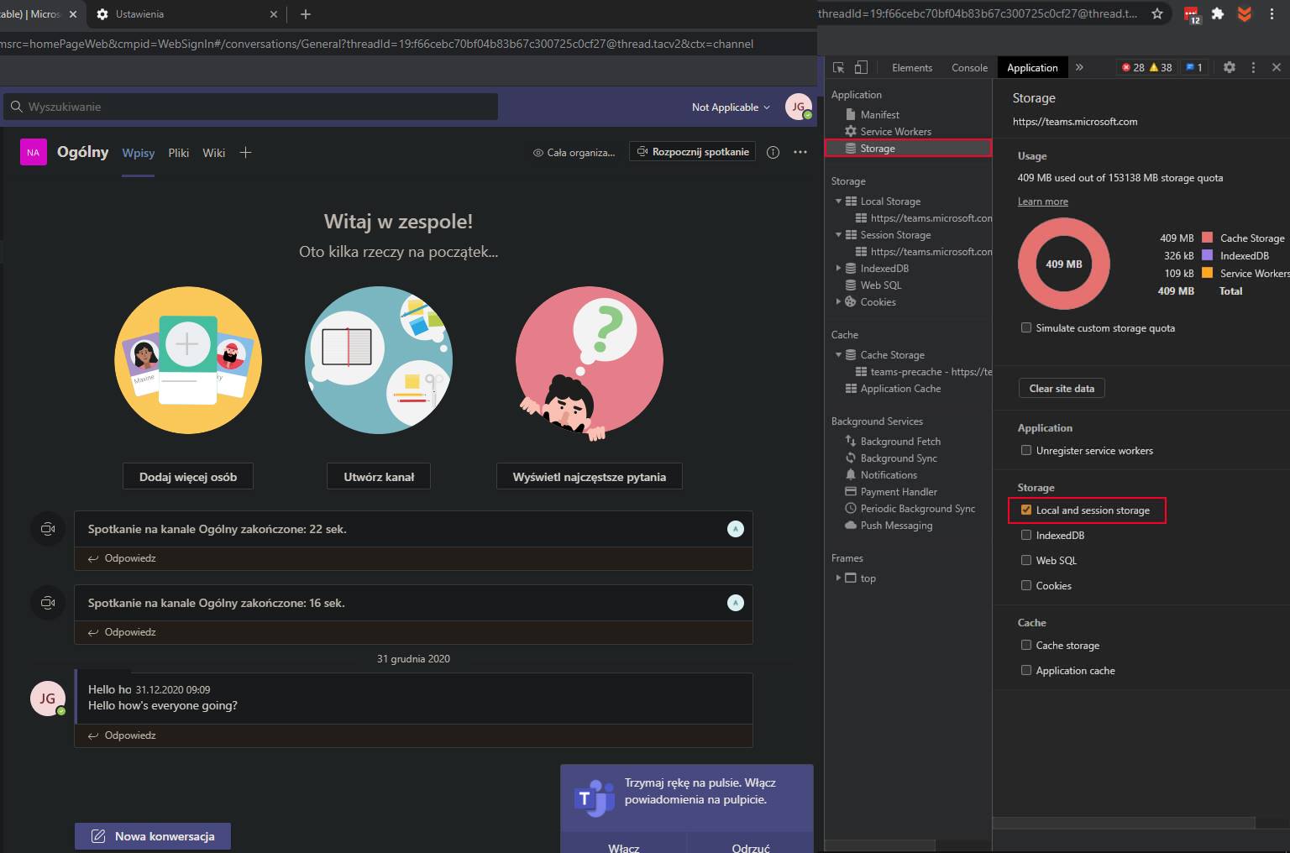Open the Pliki tab in the channel

point(178,152)
